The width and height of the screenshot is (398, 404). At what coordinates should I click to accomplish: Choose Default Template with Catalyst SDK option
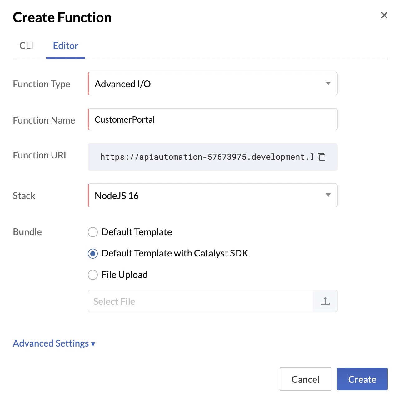(x=92, y=254)
